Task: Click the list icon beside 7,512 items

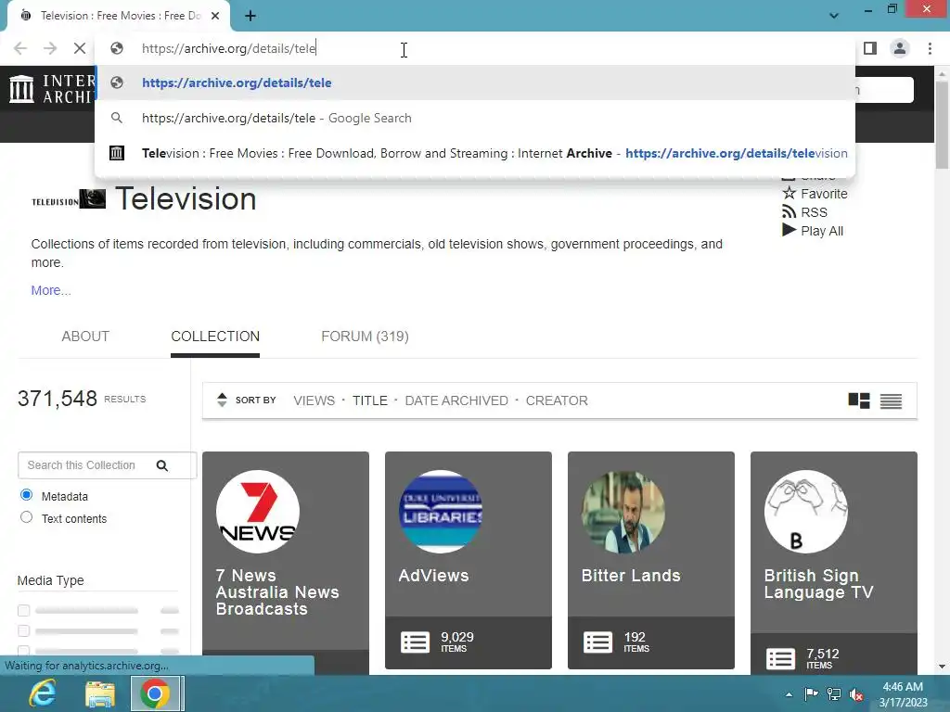Action: pyautogui.click(x=780, y=659)
